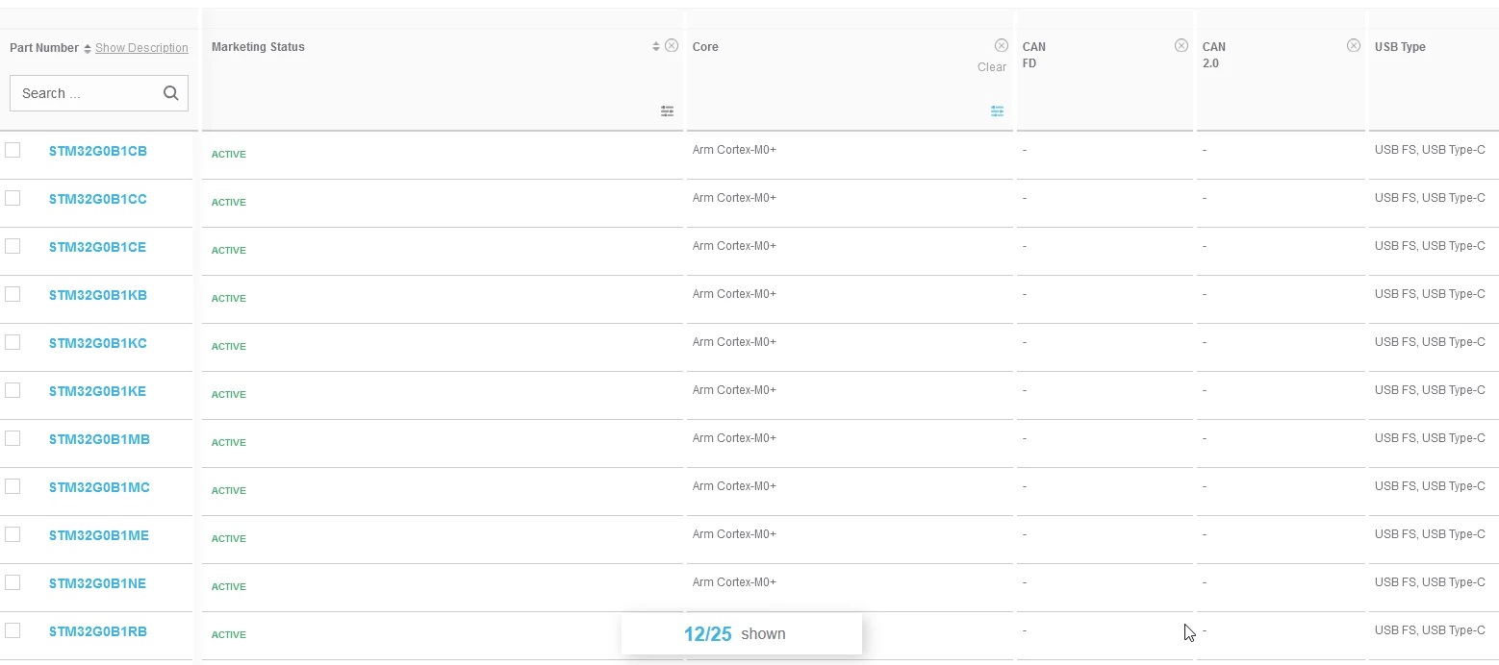The width and height of the screenshot is (1499, 665).
Task: Click the Show Description link
Action: click(141, 48)
